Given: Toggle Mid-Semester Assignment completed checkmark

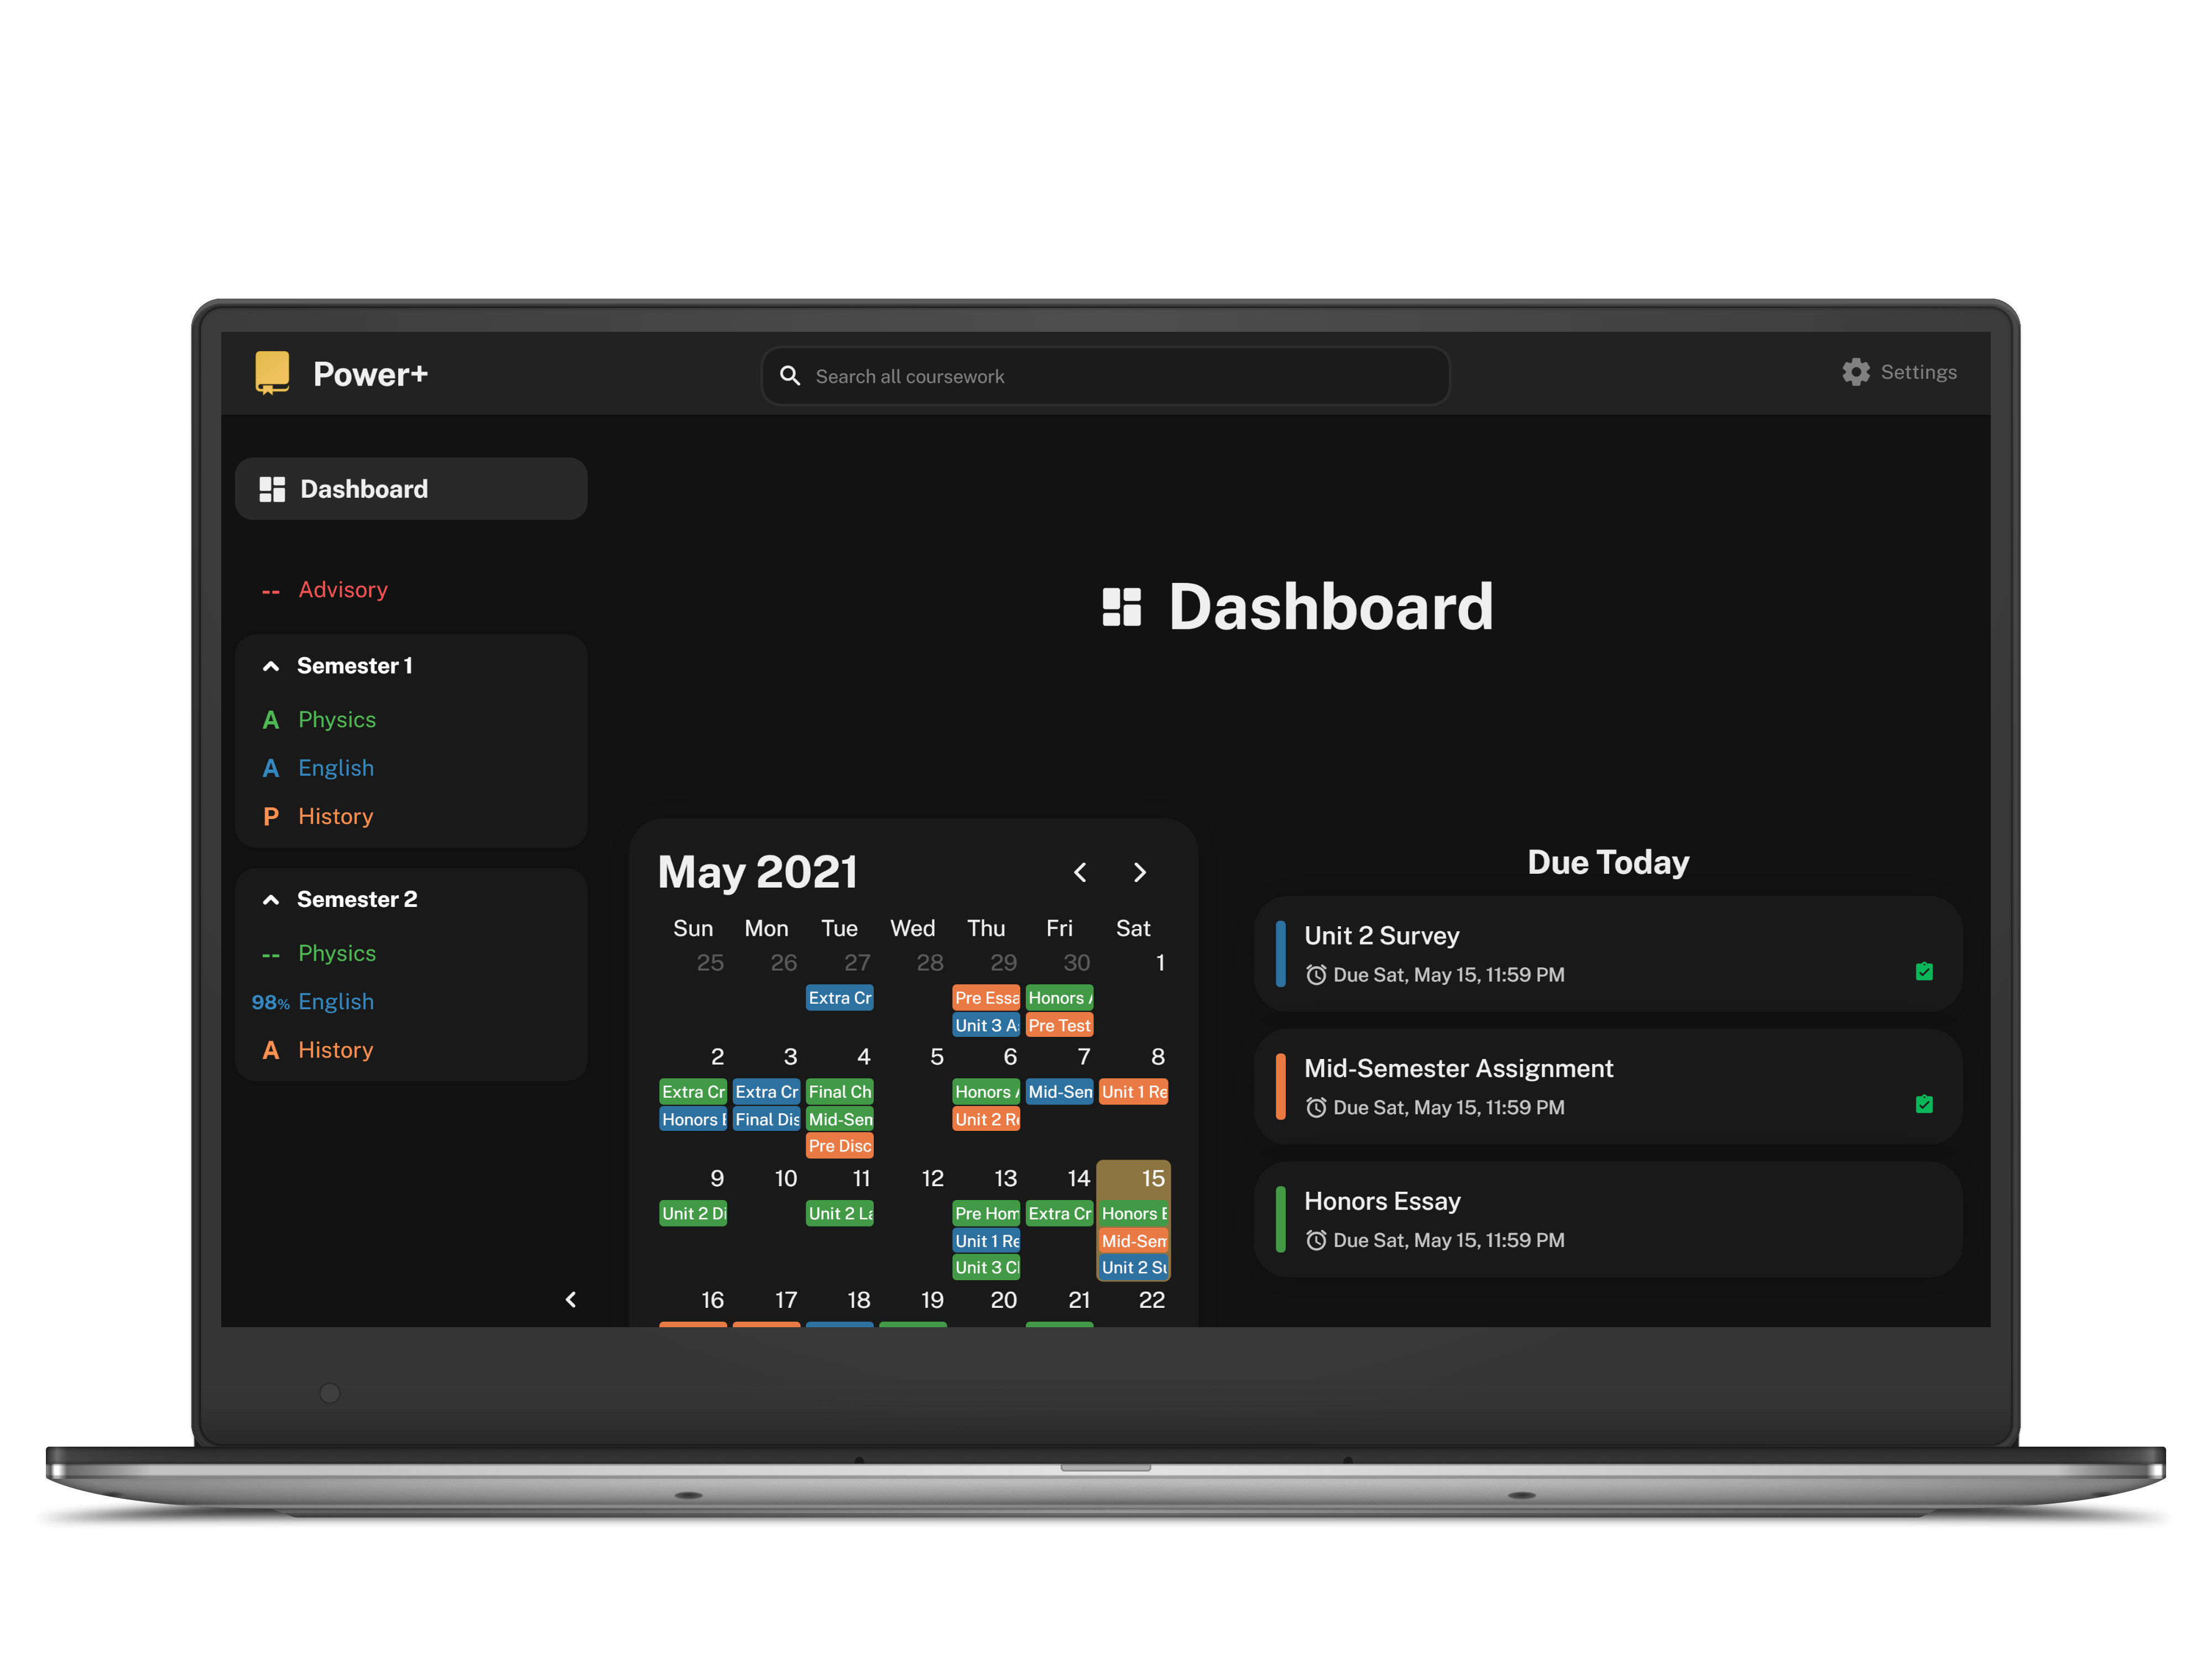Looking at the screenshot, I should pos(1923,1104).
